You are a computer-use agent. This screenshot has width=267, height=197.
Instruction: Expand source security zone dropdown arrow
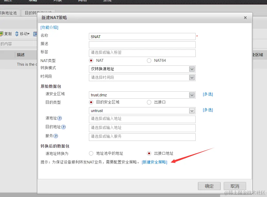(x=192, y=95)
